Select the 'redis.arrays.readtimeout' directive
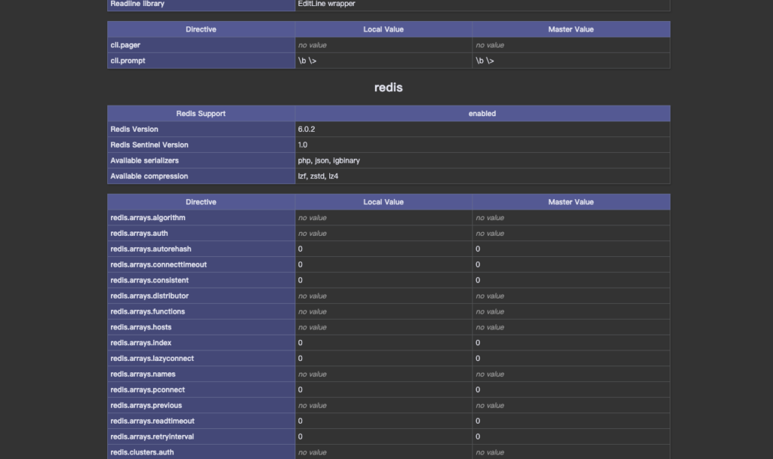The height and width of the screenshot is (459, 773). tap(152, 421)
